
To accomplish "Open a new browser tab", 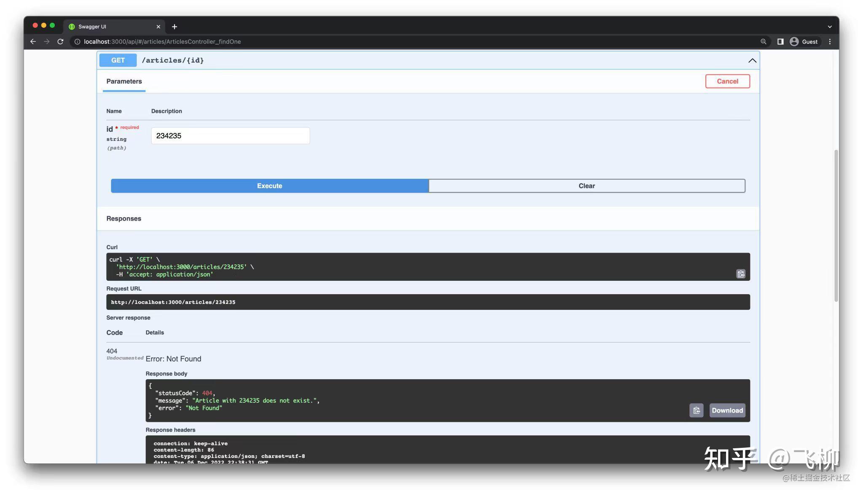I will coord(174,27).
